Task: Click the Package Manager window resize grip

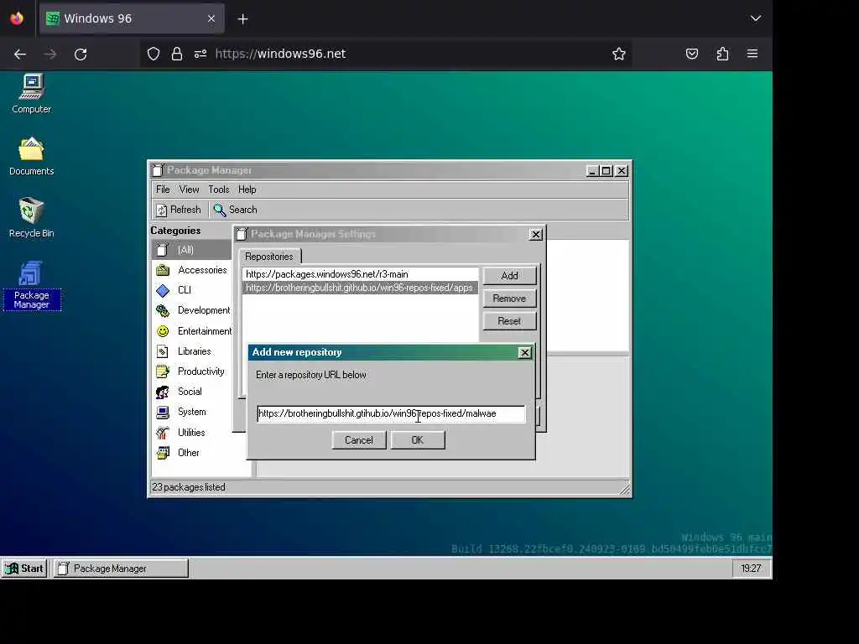Action: tap(624, 490)
